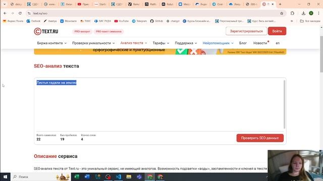The image size is (323, 181).
Task: Open the tab search dropdown arrow
Action: (5, 4)
